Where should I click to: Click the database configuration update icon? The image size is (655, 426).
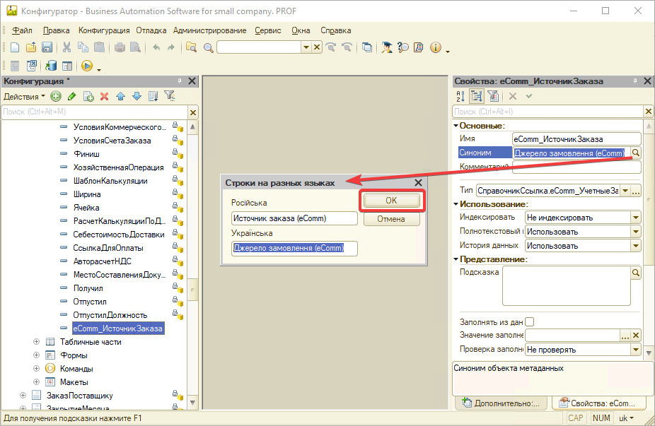[x=51, y=66]
